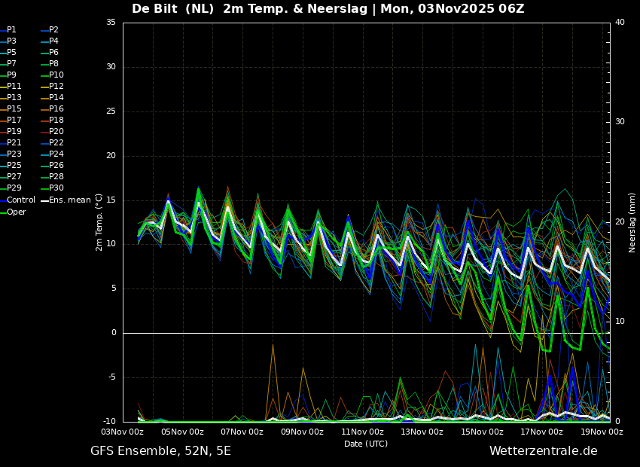Screen dimensions: 640x467
Task: Select the Control run legend label
Action: coord(20,200)
